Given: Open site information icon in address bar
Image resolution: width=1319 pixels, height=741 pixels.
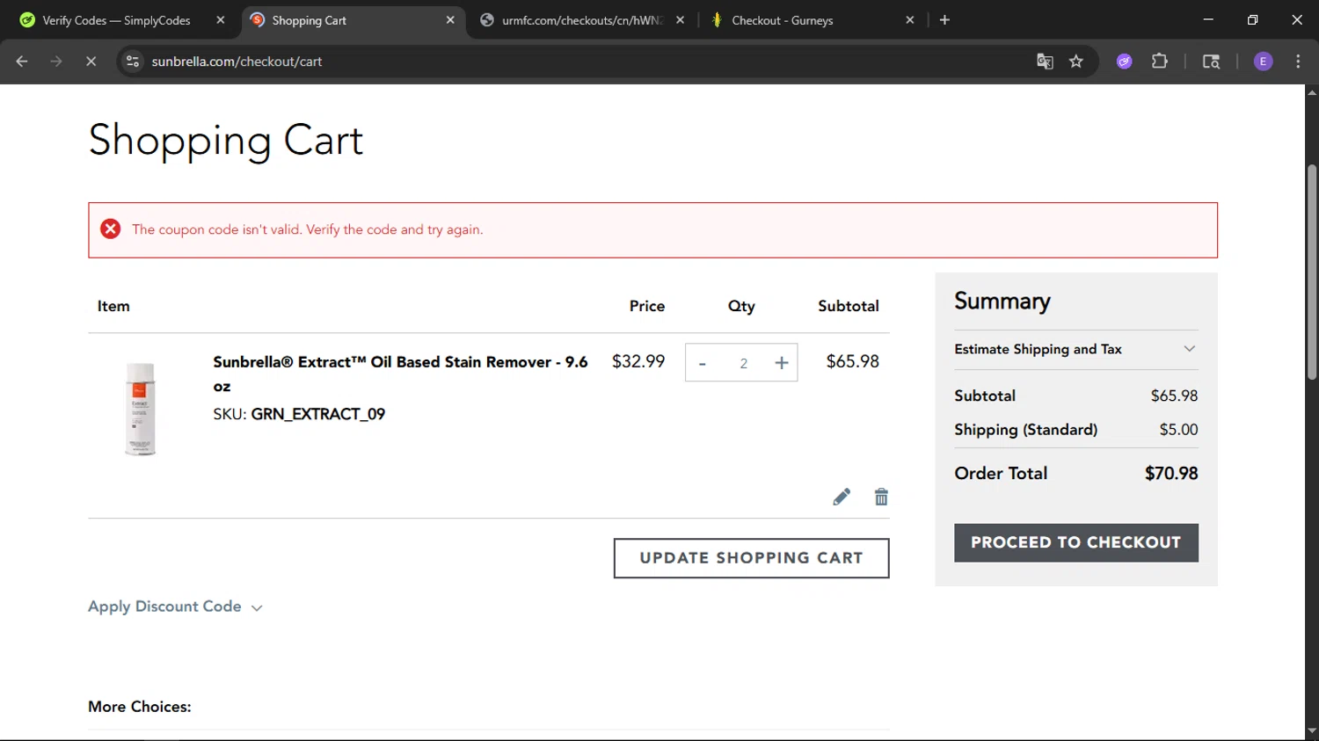Looking at the screenshot, I should (x=133, y=62).
